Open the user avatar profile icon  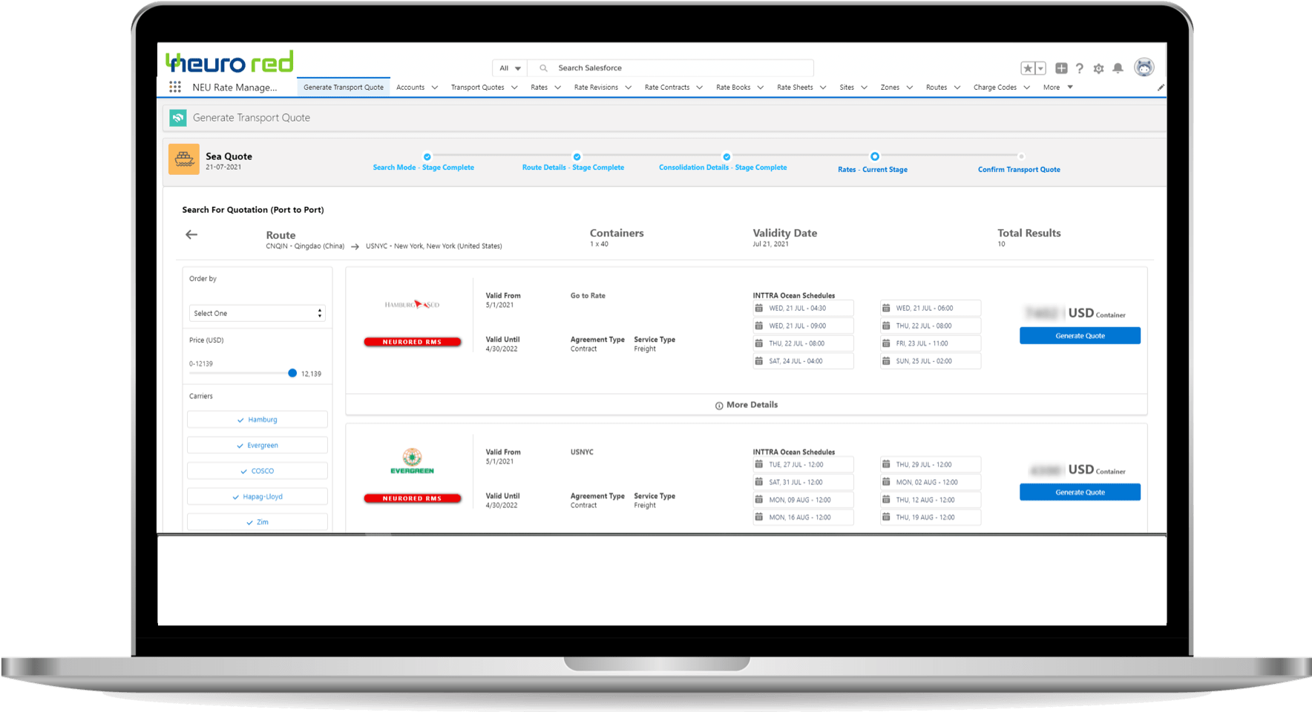tap(1144, 67)
